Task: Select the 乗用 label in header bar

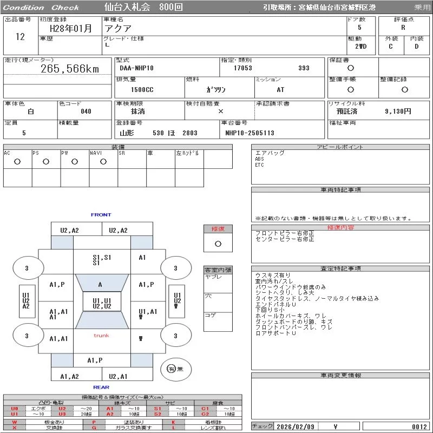Action: click(422, 8)
